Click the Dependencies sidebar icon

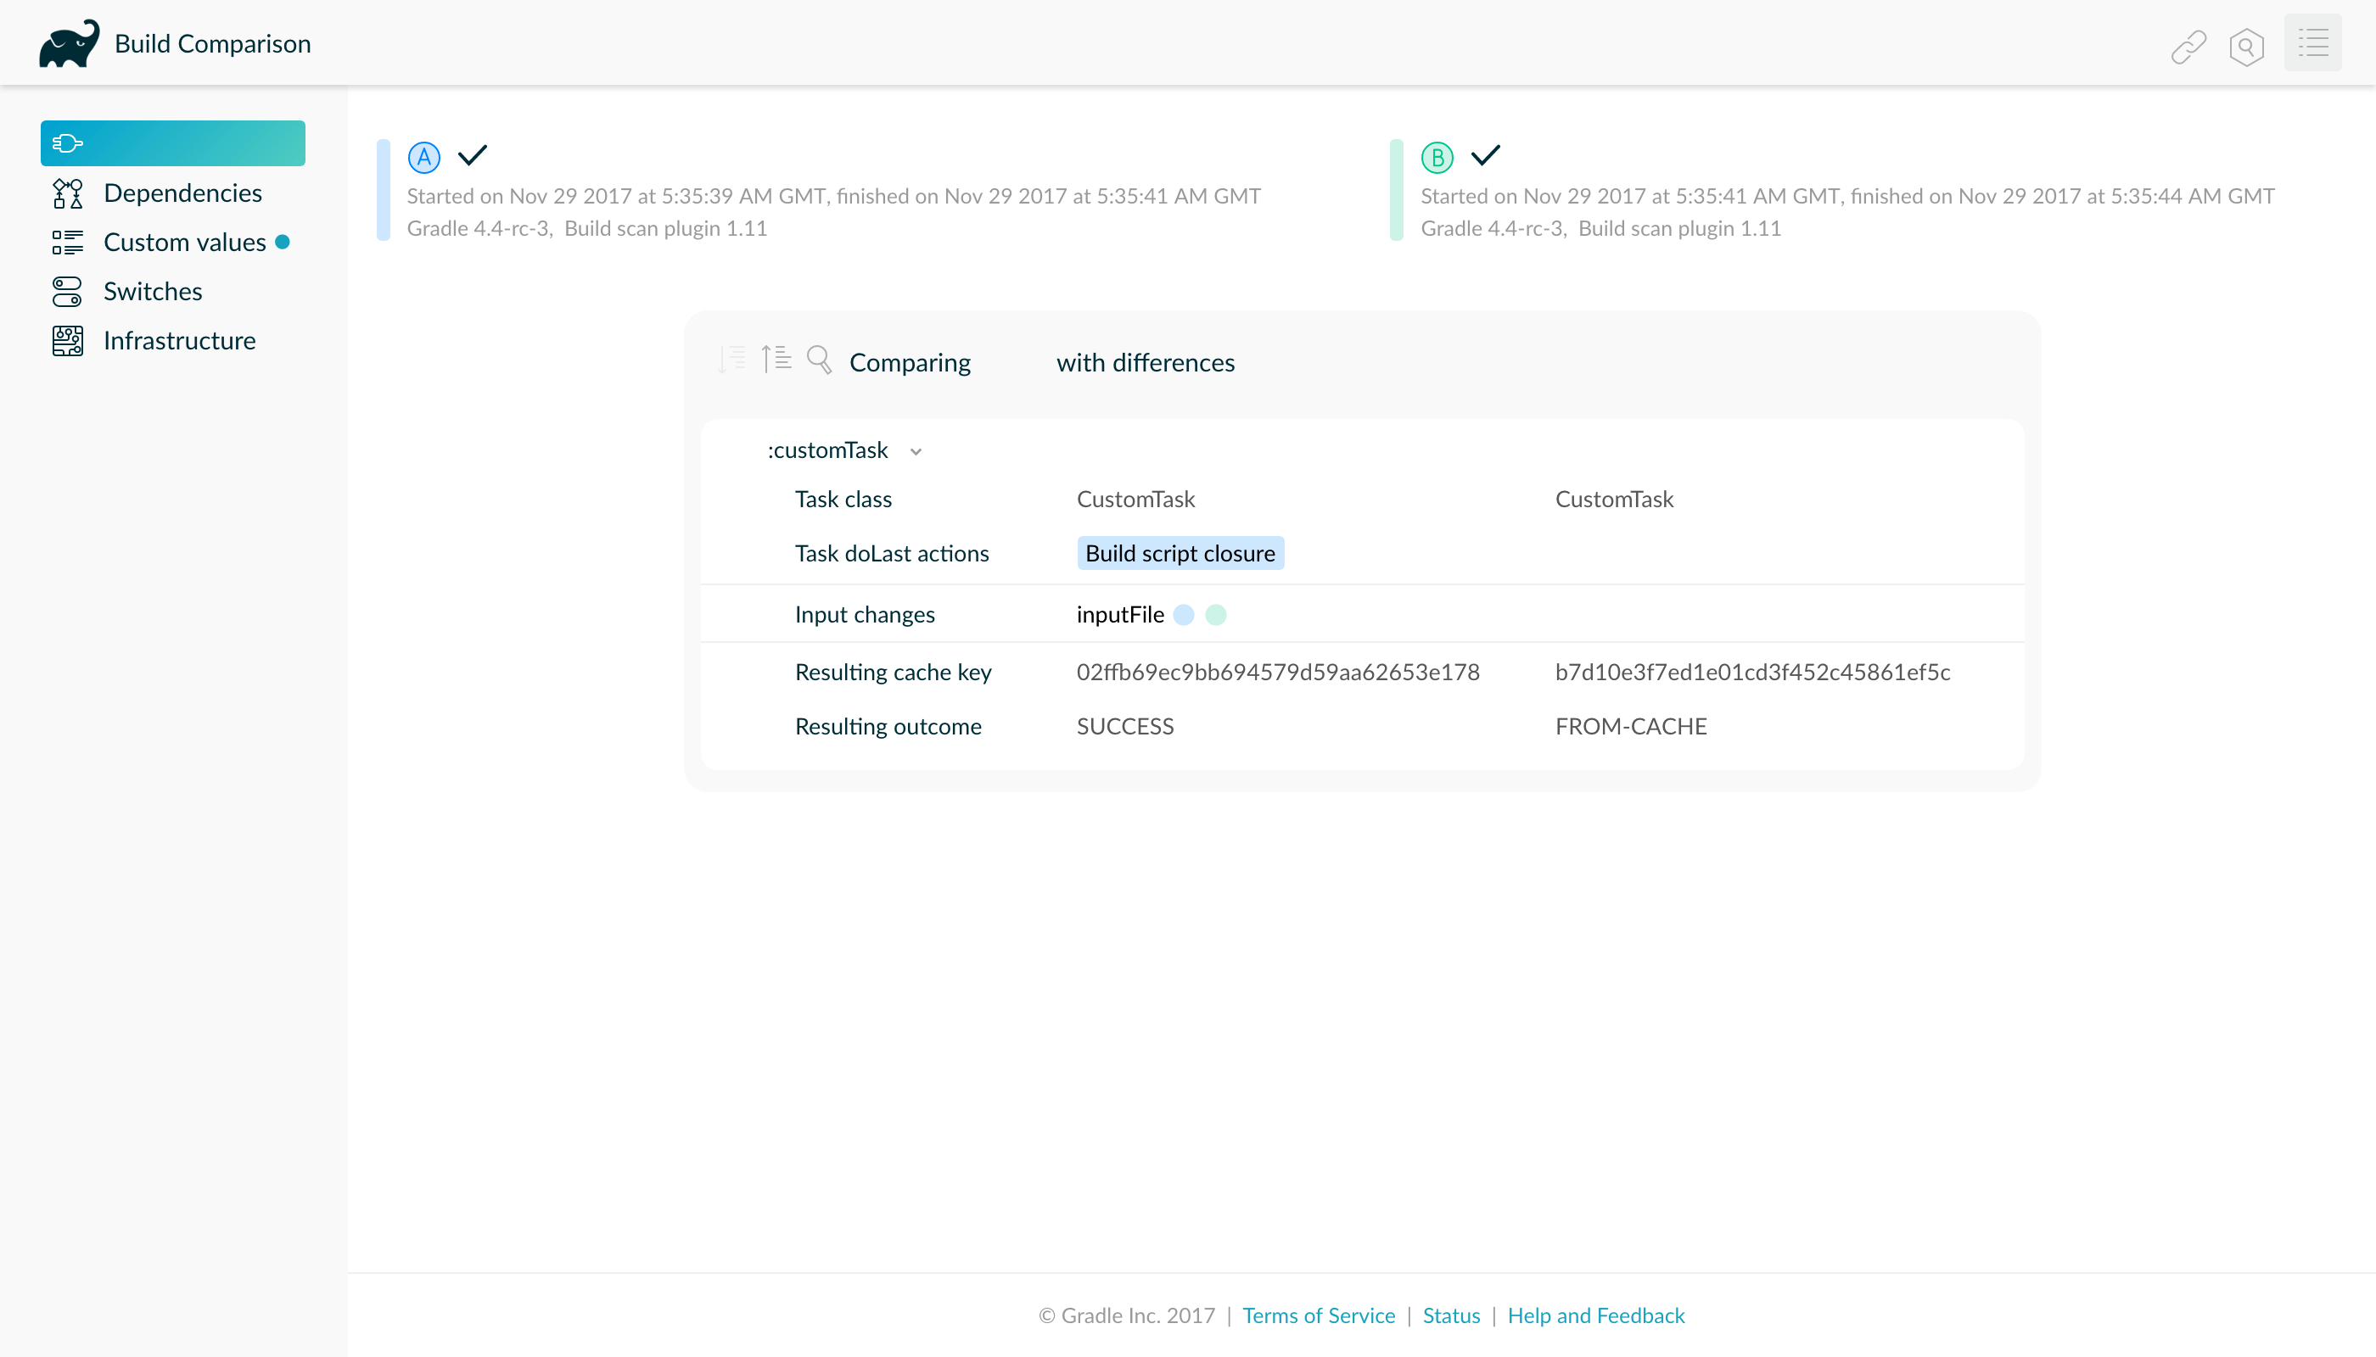pyautogui.click(x=67, y=193)
